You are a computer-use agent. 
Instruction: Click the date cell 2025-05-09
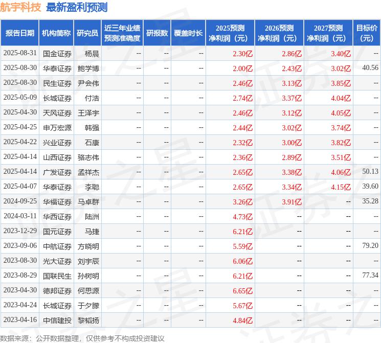tap(20, 98)
